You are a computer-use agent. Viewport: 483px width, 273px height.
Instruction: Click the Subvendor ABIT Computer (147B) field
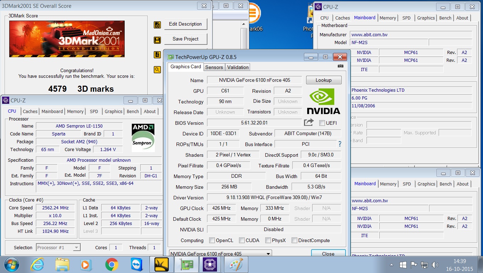(x=308, y=133)
